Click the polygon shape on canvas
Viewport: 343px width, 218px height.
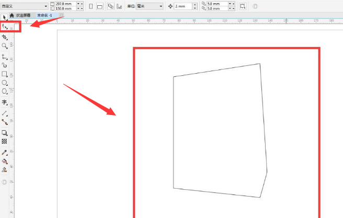click(x=220, y=131)
